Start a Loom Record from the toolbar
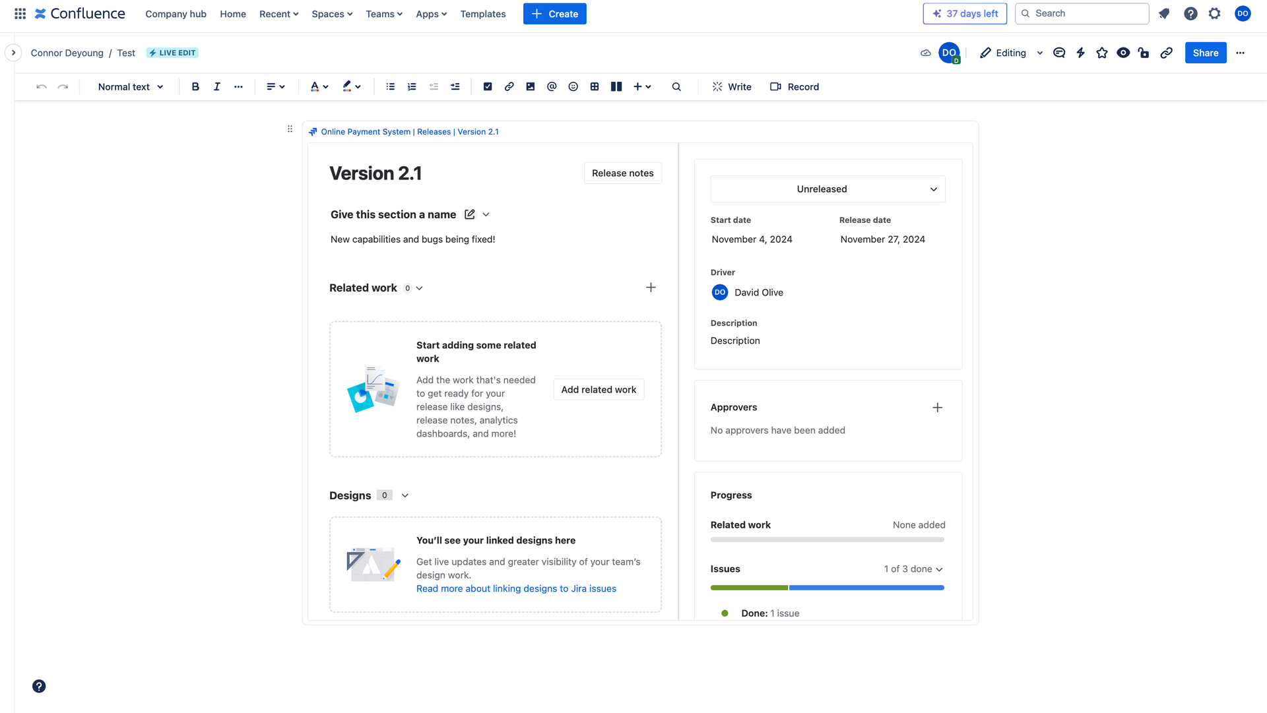This screenshot has width=1267, height=713. (795, 86)
